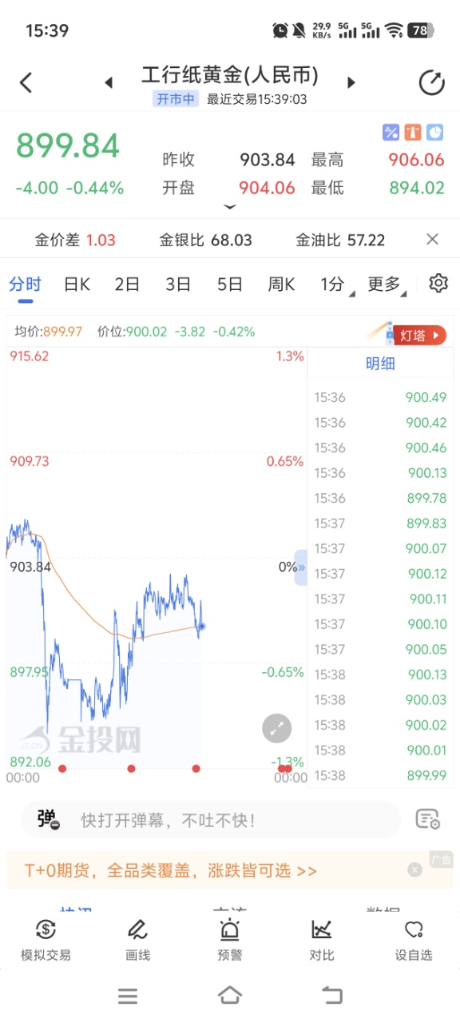
Task: Toggle the 弹 danmaku switch
Action: pos(48,819)
